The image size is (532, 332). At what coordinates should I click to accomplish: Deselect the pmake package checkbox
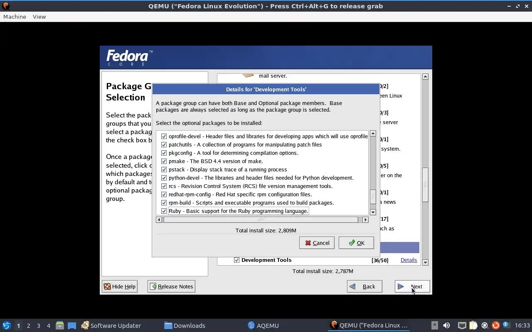[164, 161]
